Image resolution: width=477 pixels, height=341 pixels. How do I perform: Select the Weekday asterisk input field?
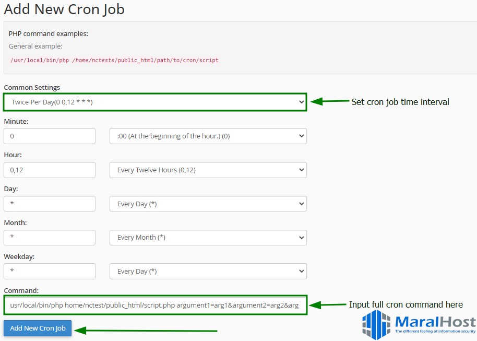[50, 271]
